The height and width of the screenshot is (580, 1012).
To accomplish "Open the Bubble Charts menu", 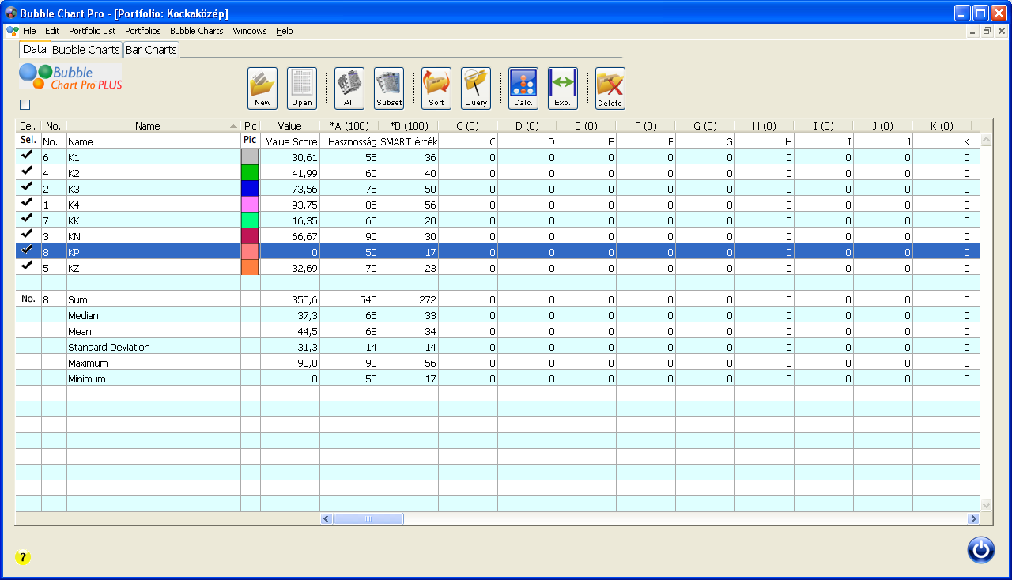I will click(197, 31).
